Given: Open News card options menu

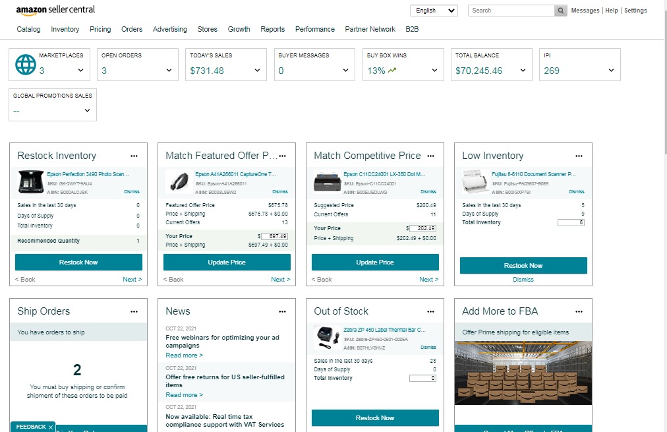Looking at the screenshot, I should point(283,311).
